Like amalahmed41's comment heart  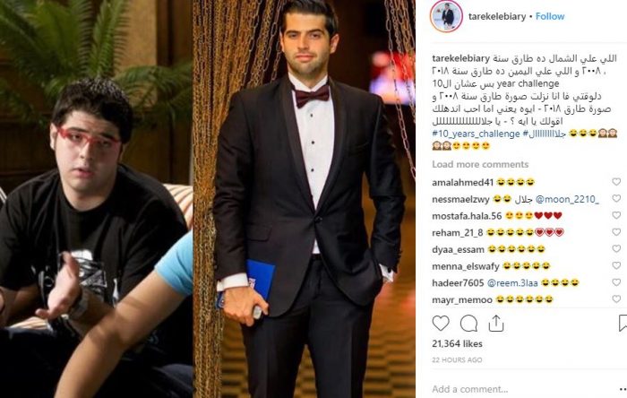[x=616, y=182]
